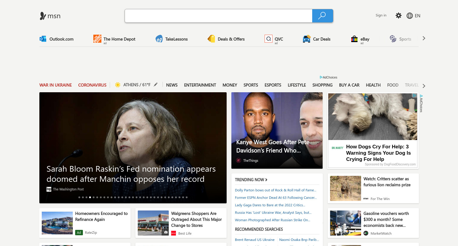Jump to the last carousel slide dot

[x=187, y=197]
